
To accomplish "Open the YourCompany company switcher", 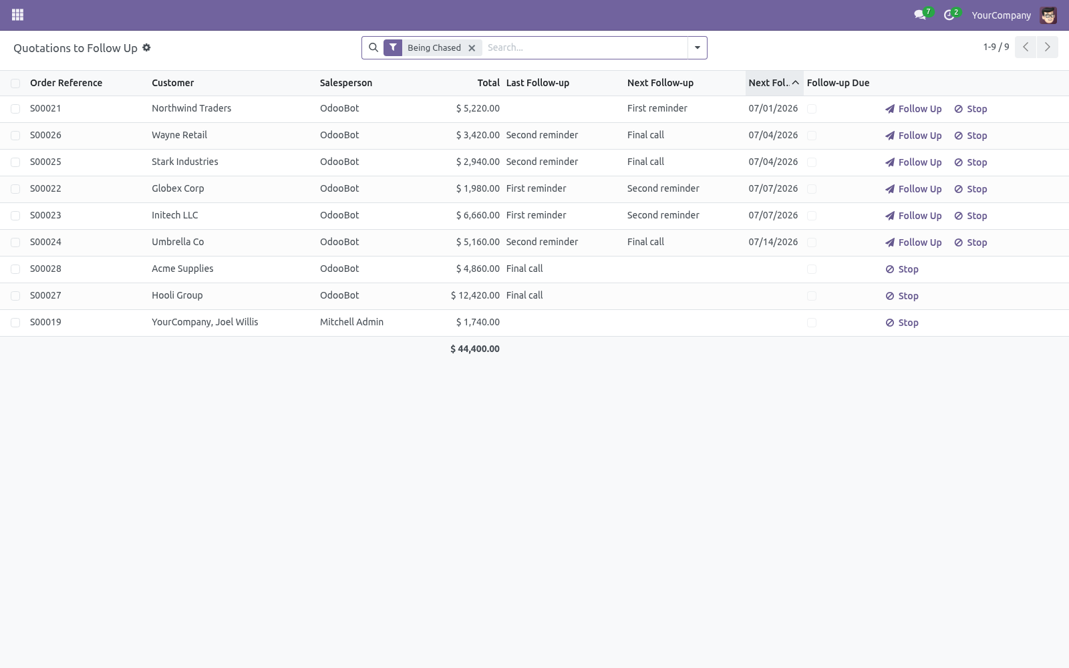I will 1001,15.
